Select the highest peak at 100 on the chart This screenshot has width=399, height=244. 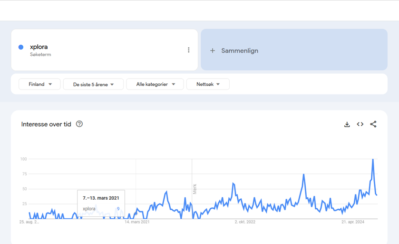(x=373, y=159)
